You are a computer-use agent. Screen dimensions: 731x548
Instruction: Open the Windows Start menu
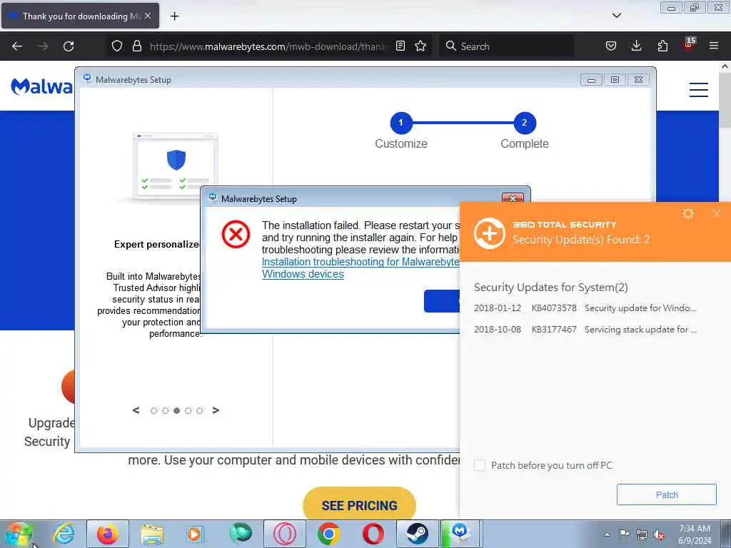pos(19,534)
